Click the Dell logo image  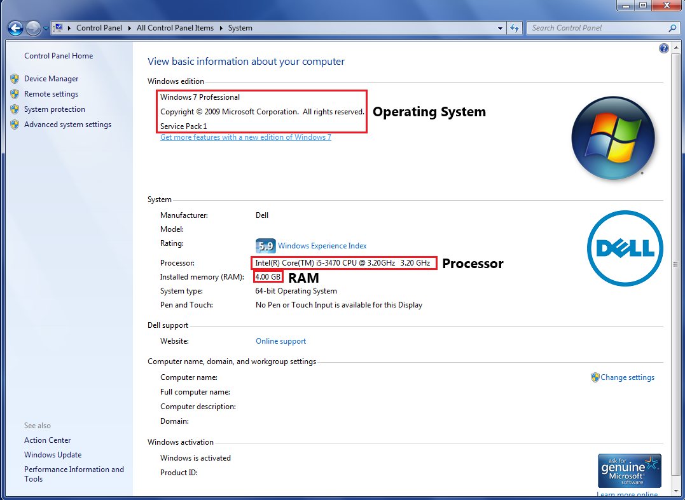[625, 248]
